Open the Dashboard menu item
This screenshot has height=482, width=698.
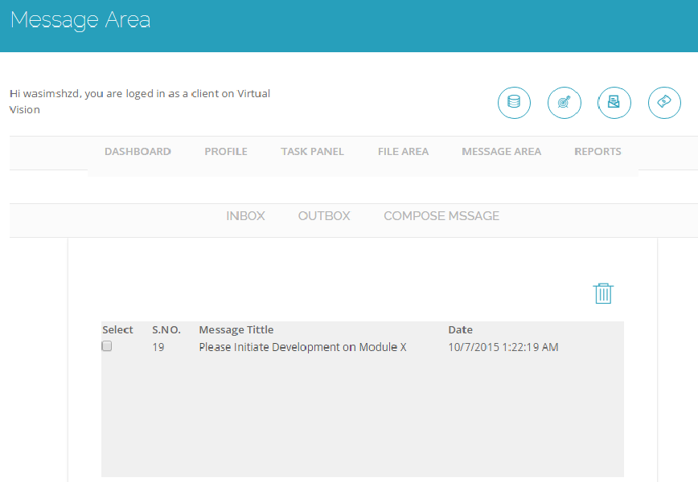coord(138,151)
